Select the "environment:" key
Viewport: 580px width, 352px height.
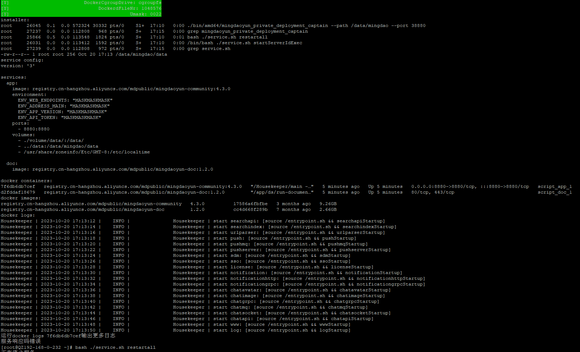pos(29,94)
